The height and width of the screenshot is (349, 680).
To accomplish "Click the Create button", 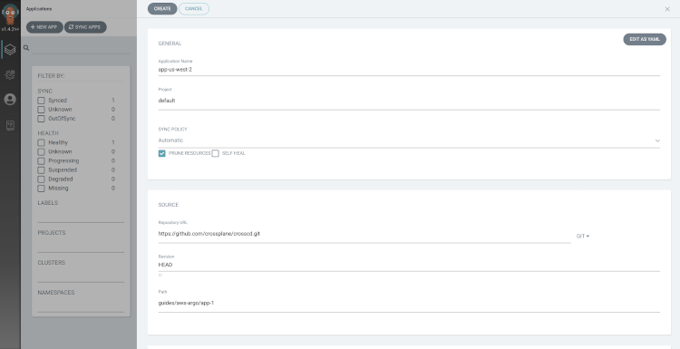I will (162, 9).
